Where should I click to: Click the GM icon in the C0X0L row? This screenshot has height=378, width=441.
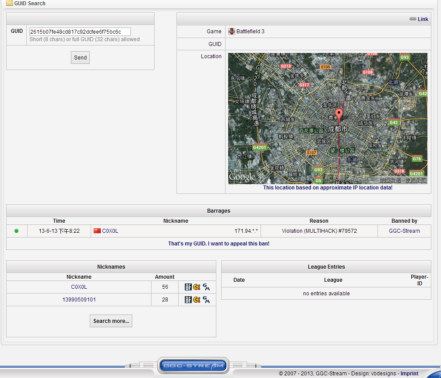click(206, 287)
